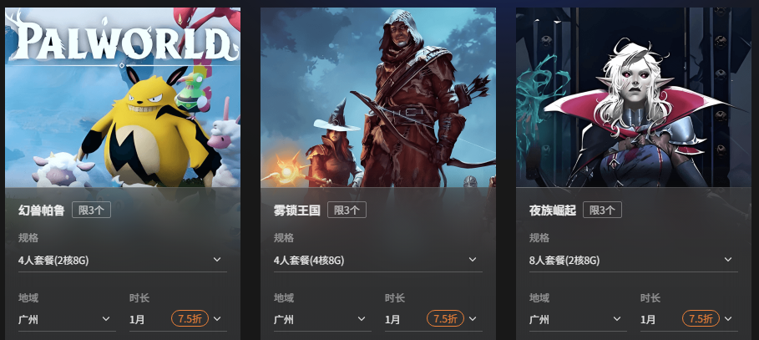Click the 7.5折 badge on 幻兽帕鲁 card
Viewport: 759px width, 340px height.
coord(190,318)
